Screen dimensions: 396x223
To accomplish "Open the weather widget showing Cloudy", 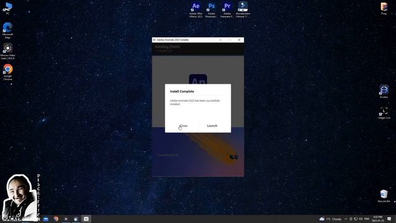I will point(330,219).
